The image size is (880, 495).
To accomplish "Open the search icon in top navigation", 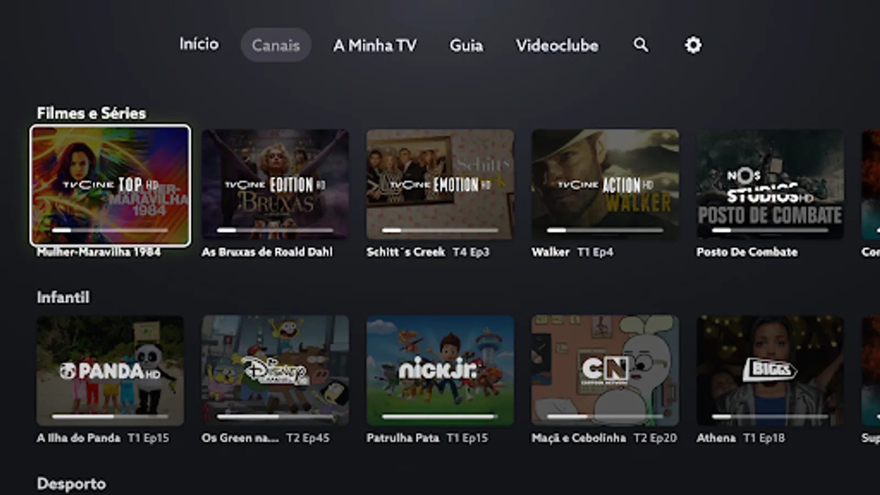I will (641, 45).
